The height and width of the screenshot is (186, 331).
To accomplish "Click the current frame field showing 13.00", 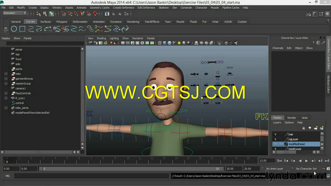I will click(266, 161).
